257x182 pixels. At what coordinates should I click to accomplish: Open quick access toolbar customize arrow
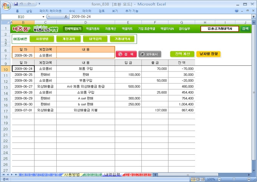[39, 4]
